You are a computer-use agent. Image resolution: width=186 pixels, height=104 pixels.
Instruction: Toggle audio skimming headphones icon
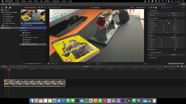[x=171, y=66]
